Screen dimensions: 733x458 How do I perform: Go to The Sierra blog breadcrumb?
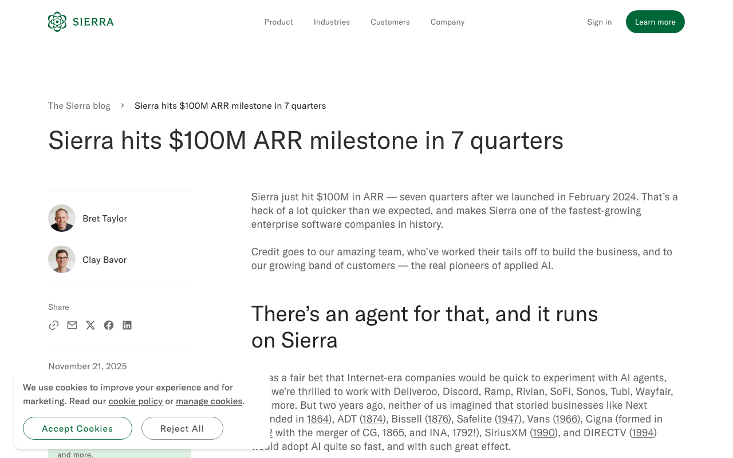[x=79, y=105]
